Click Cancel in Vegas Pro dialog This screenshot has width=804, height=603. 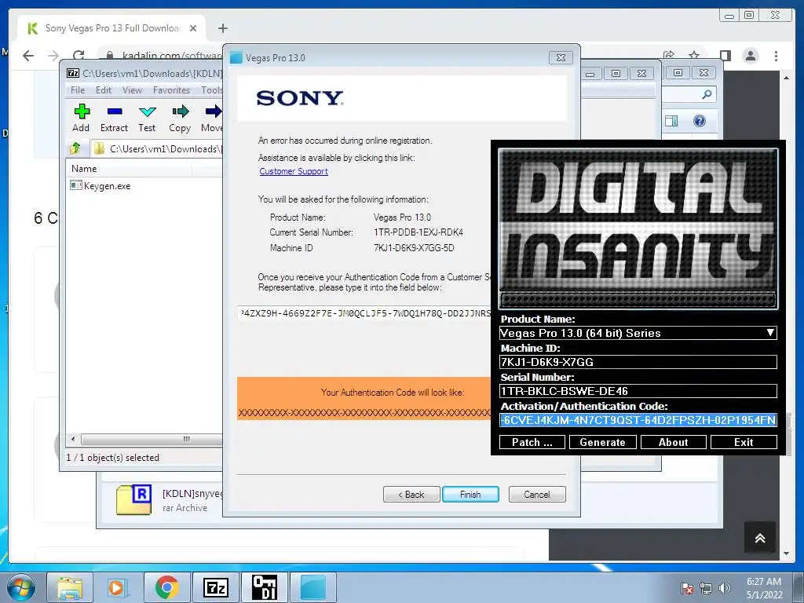click(x=537, y=495)
